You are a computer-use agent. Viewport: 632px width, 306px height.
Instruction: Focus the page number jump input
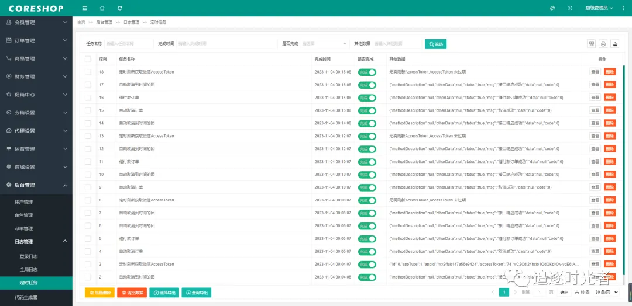540,293
